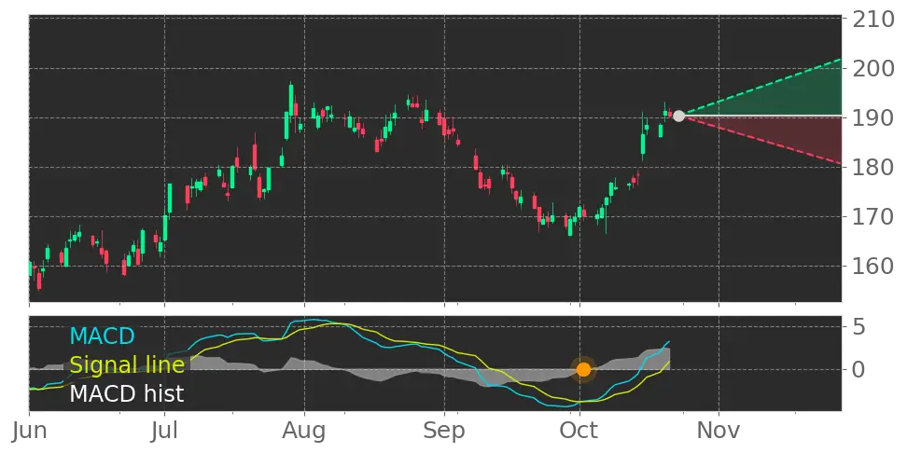The height and width of the screenshot is (453, 907).
Task: Click the MACD legend label
Action: 102,336
